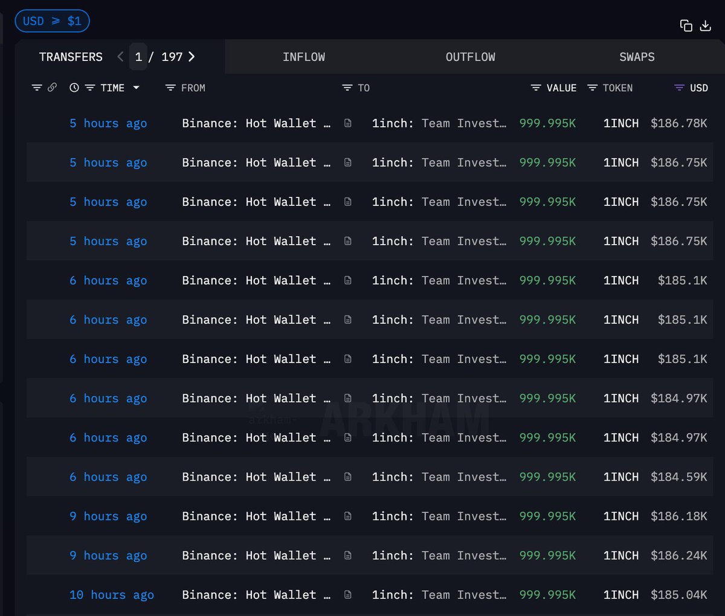
Task: Click the link chain icon in header
Action: 52,88
